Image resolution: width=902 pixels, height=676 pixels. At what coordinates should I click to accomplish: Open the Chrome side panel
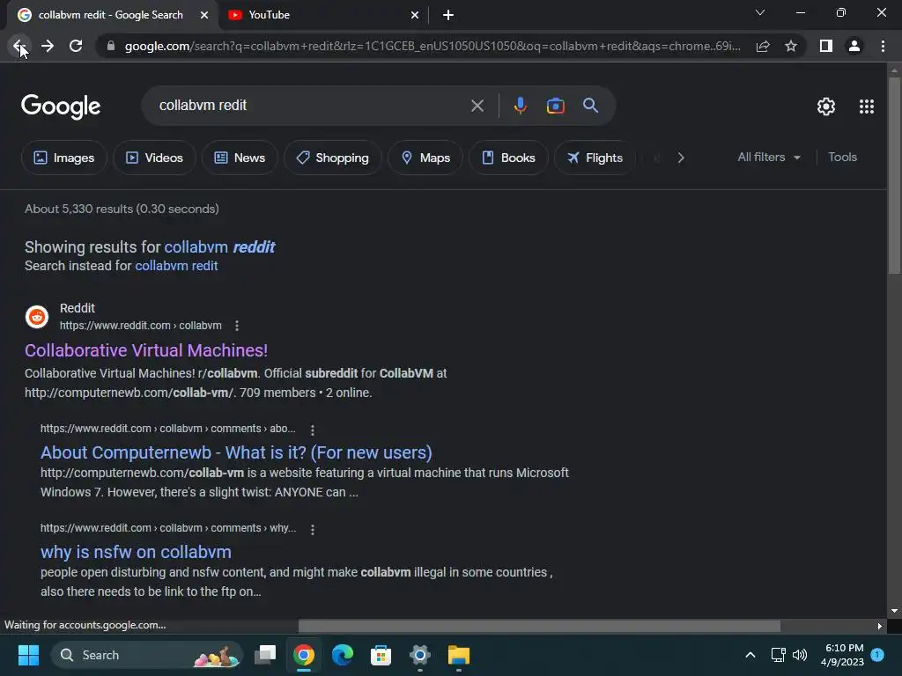coord(826,46)
